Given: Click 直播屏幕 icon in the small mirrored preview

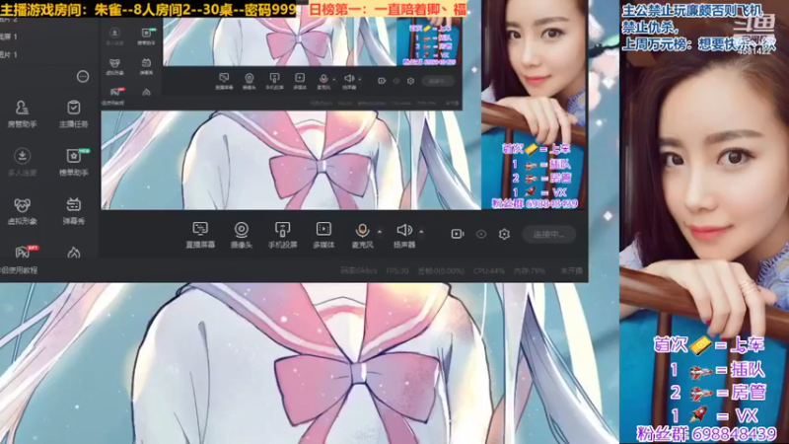Looking at the screenshot, I should 224,81.
